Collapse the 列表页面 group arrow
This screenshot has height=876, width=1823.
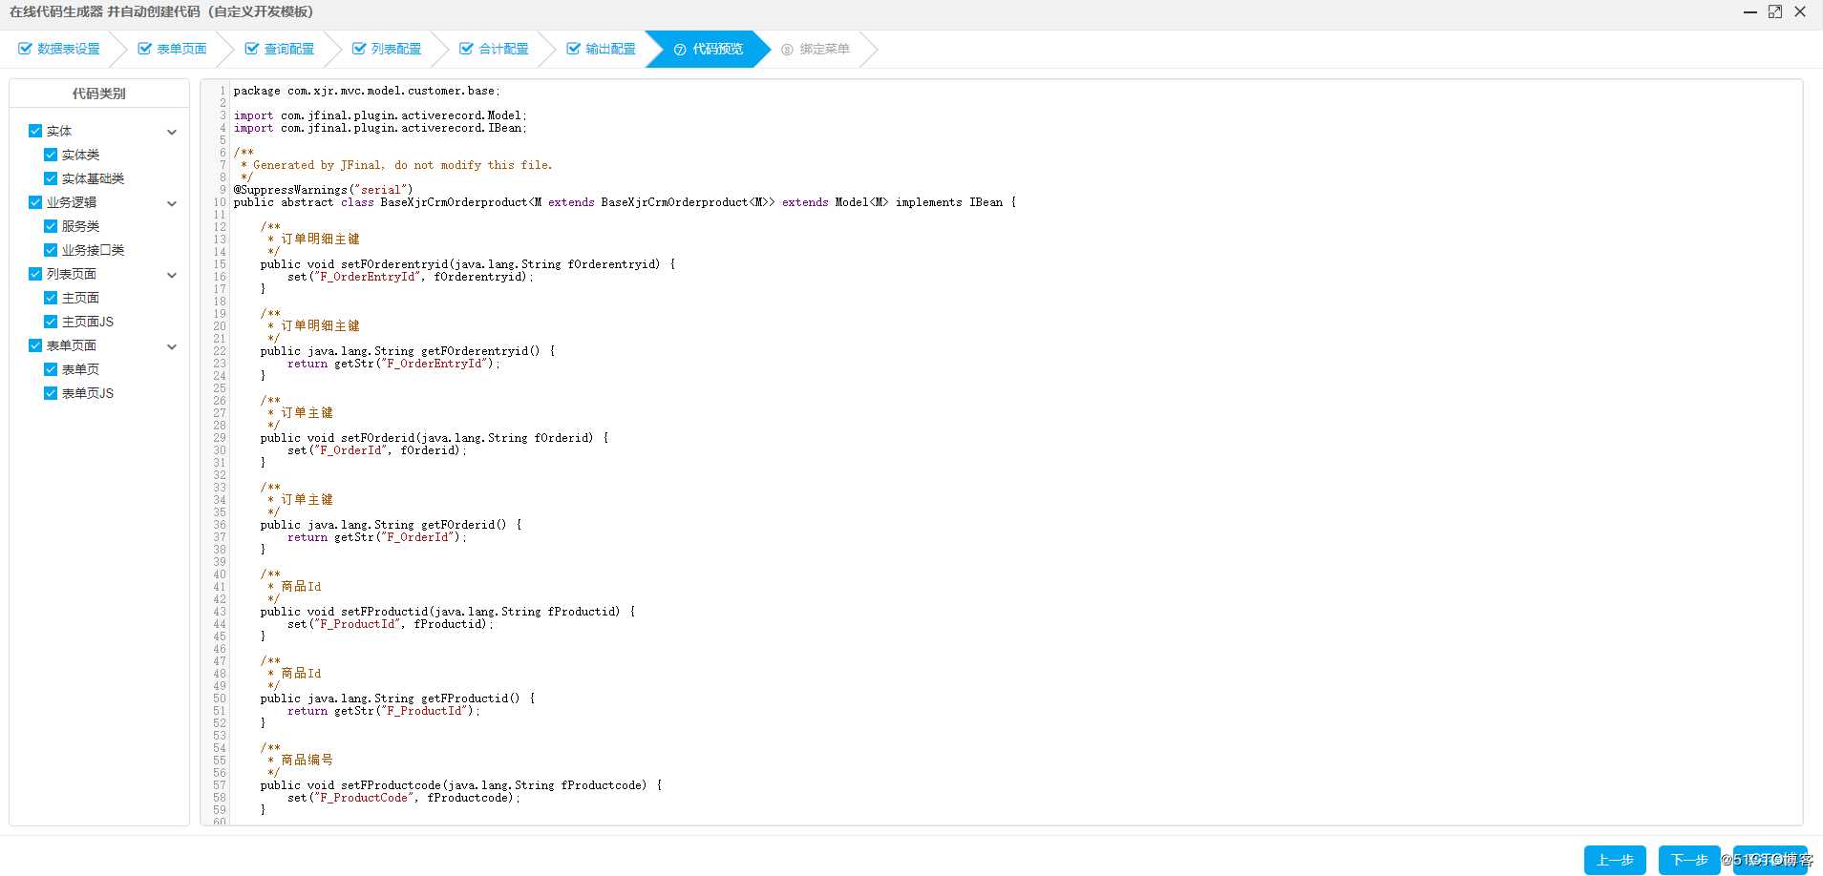click(172, 275)
